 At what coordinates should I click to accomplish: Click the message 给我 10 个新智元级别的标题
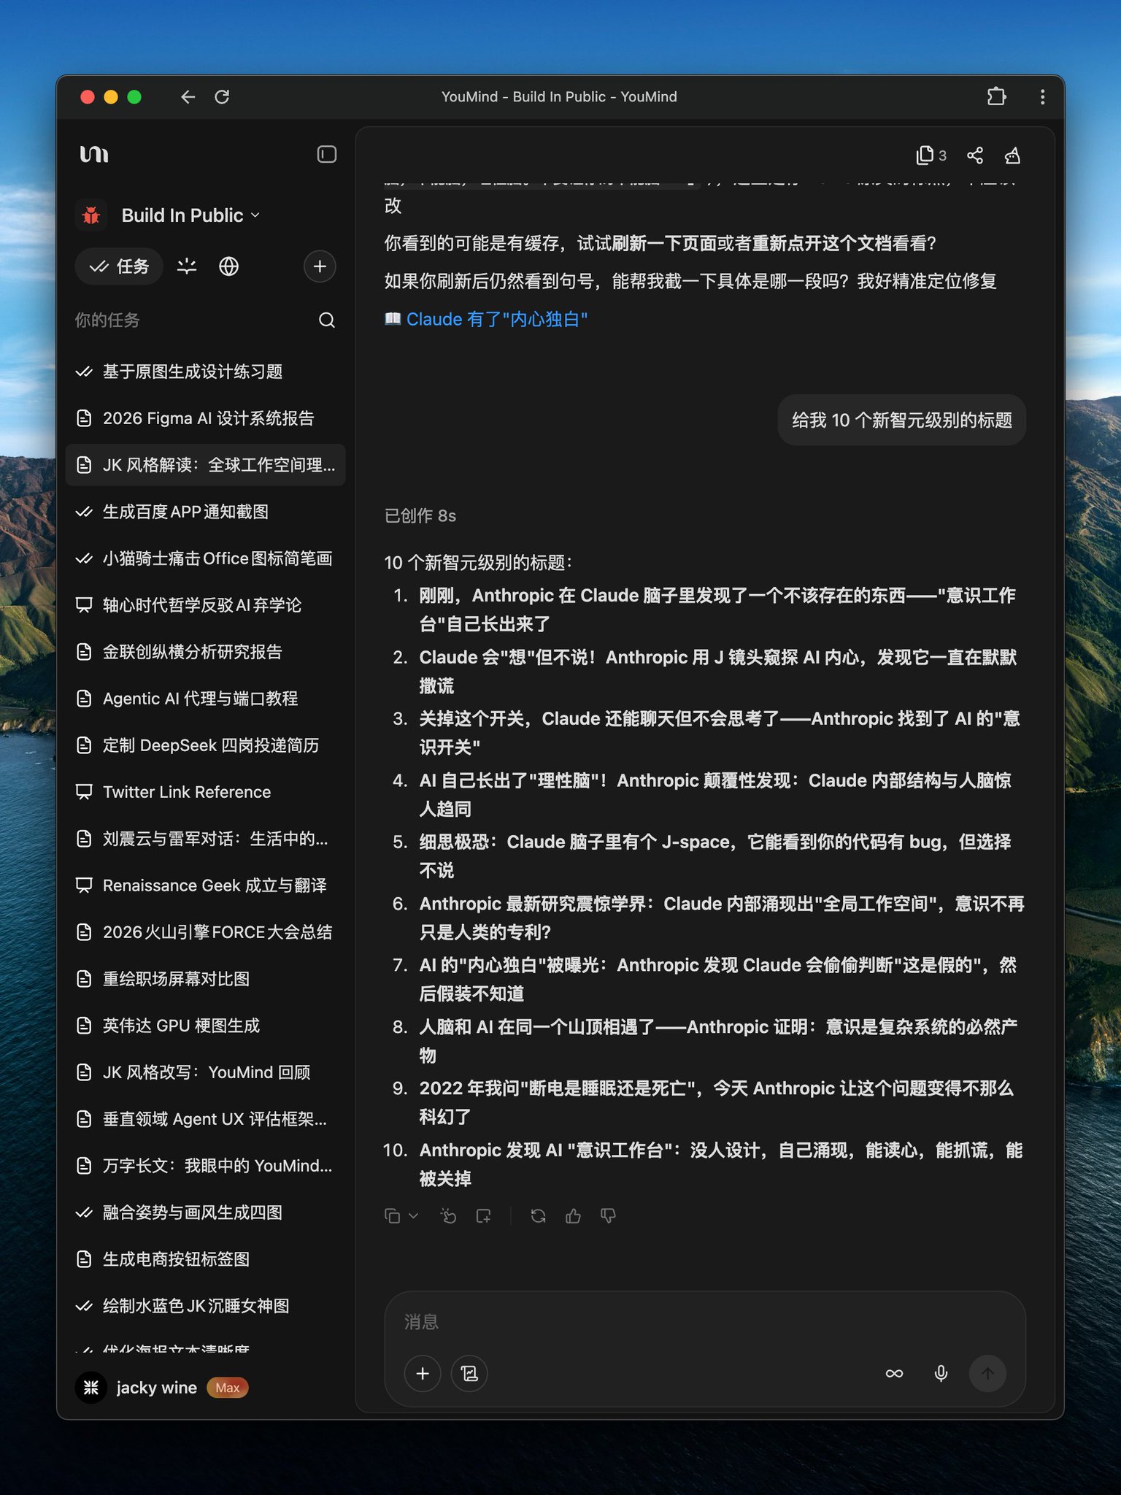[x=902, y=420]
